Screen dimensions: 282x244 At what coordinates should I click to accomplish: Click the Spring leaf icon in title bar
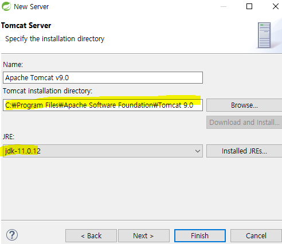pyautogui.click(x=6, y=6)
